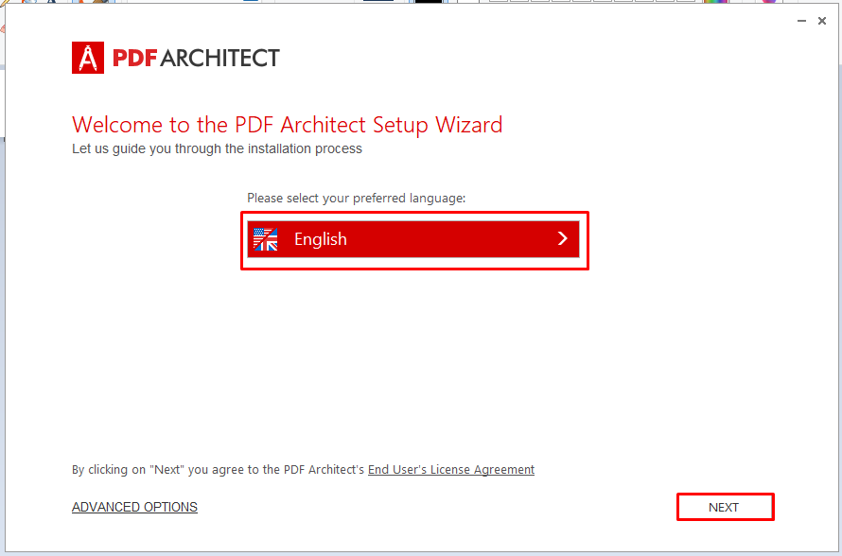This screenshot has height=556, width=842.
Task: Click the dark blue swatch behind the wizard
Action: 378,1
